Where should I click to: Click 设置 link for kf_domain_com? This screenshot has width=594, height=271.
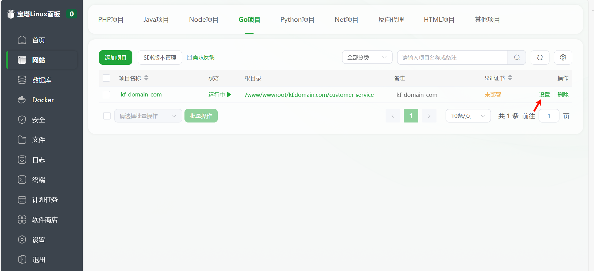[x=544, y=95]
